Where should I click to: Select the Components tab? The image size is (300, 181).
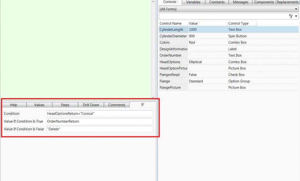click(264, 2)
